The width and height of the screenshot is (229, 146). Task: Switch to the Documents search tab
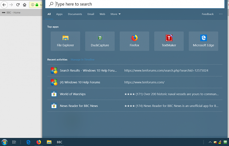[75, 14]
